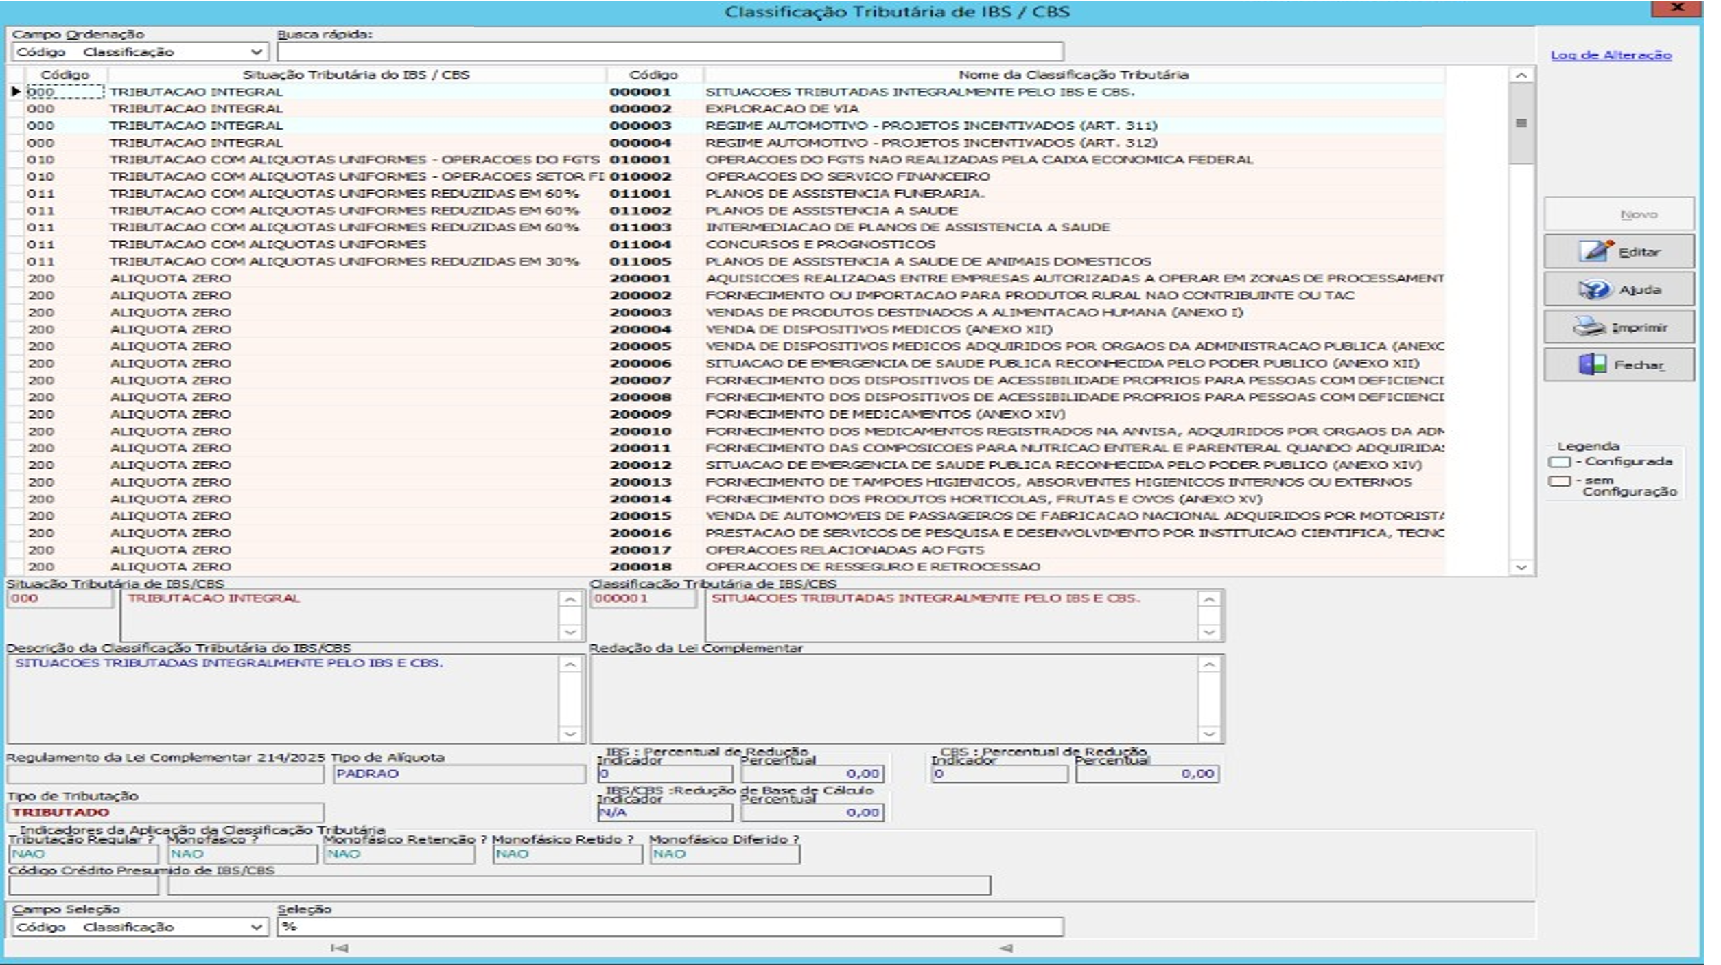Click the Fechar door icon
1721x965 pixels.
(1592, 364)
